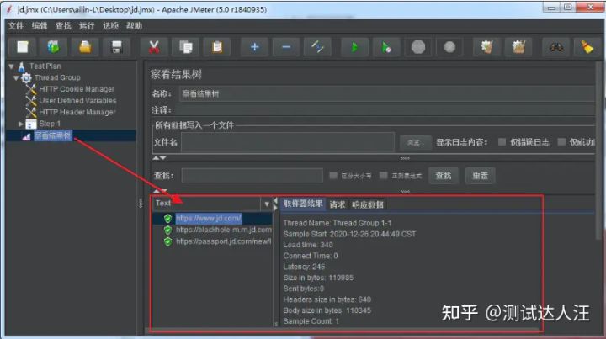
Task: Select Step 1 in the tree
Action: click(50, 124)
